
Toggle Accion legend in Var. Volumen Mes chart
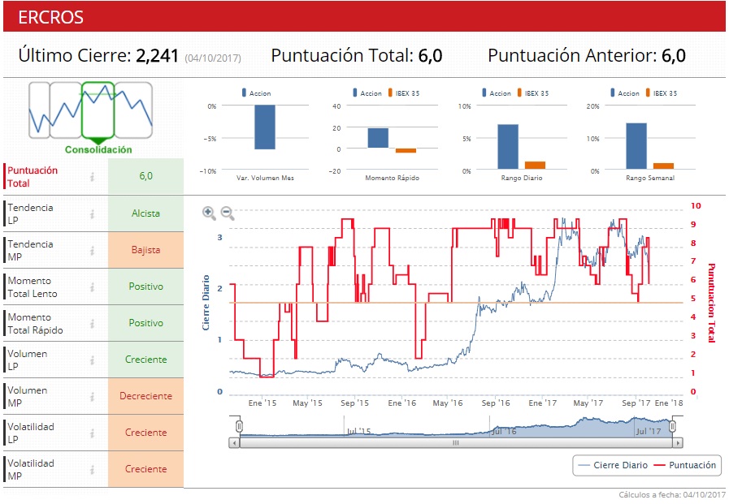(256, 93)
